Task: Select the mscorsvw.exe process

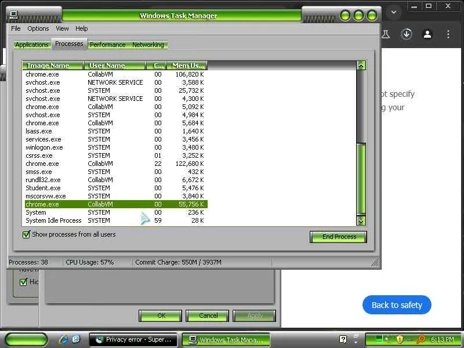Action: click(x=116, y=196)
